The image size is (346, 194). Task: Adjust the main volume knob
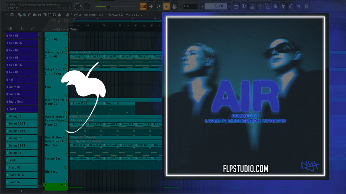78,6
